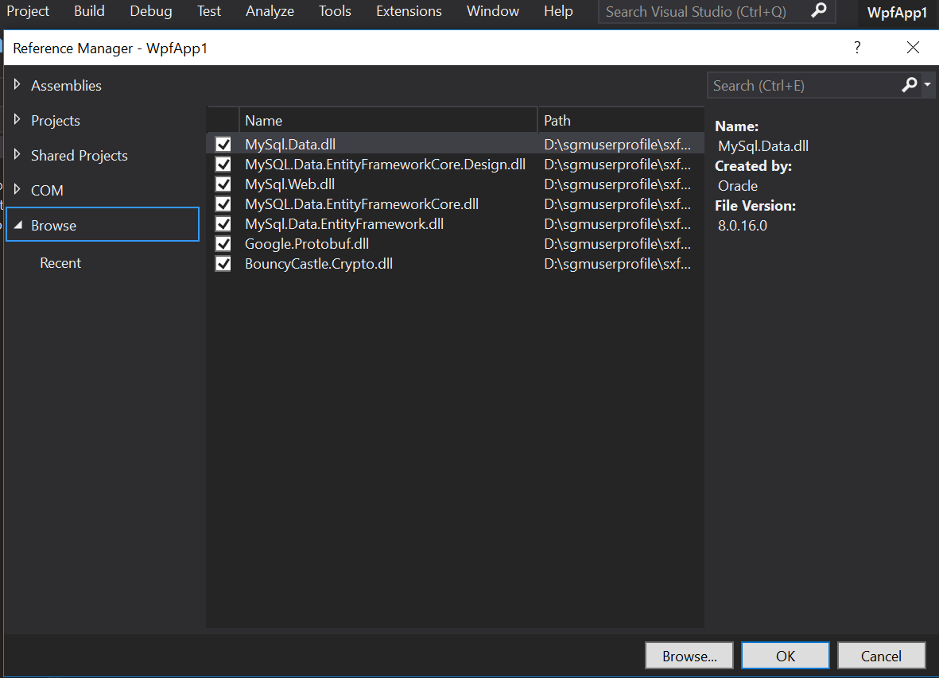
Task: Open the Project menu
Action: 28,11
